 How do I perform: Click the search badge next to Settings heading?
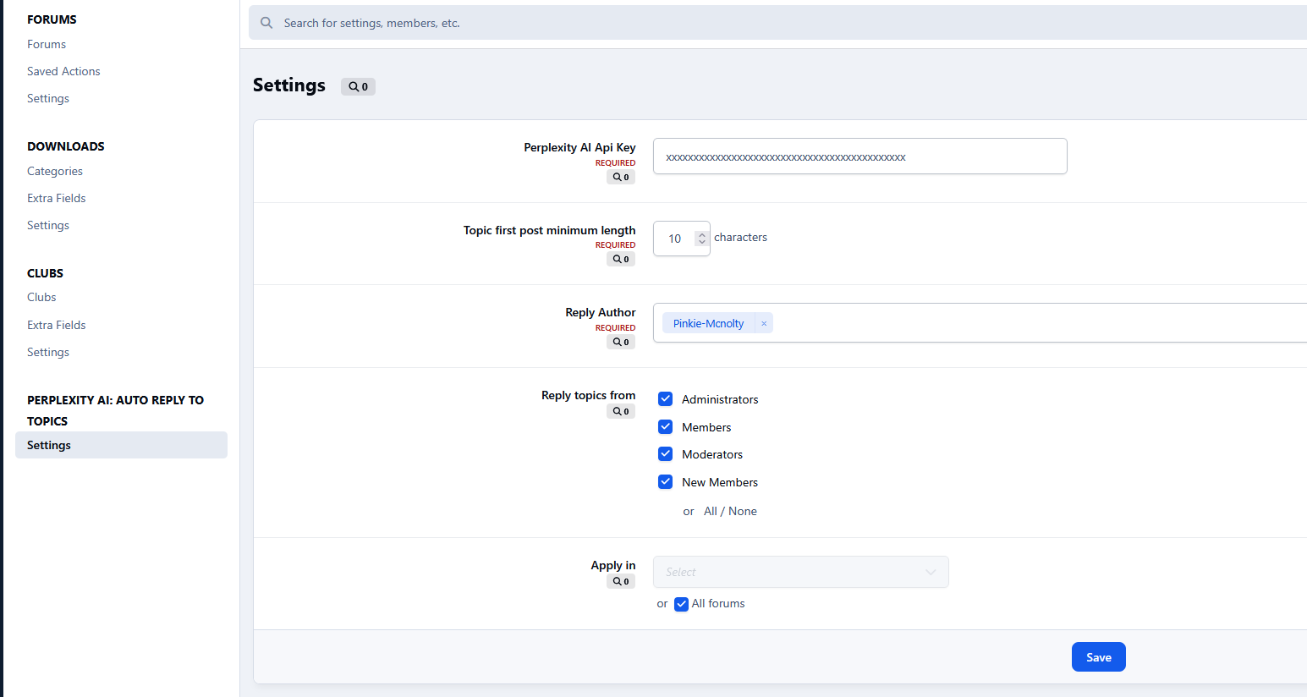[358, 86]
